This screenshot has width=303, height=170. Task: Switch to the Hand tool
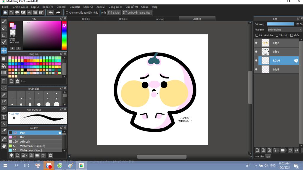pyautogui.click(x=4, y=146)
